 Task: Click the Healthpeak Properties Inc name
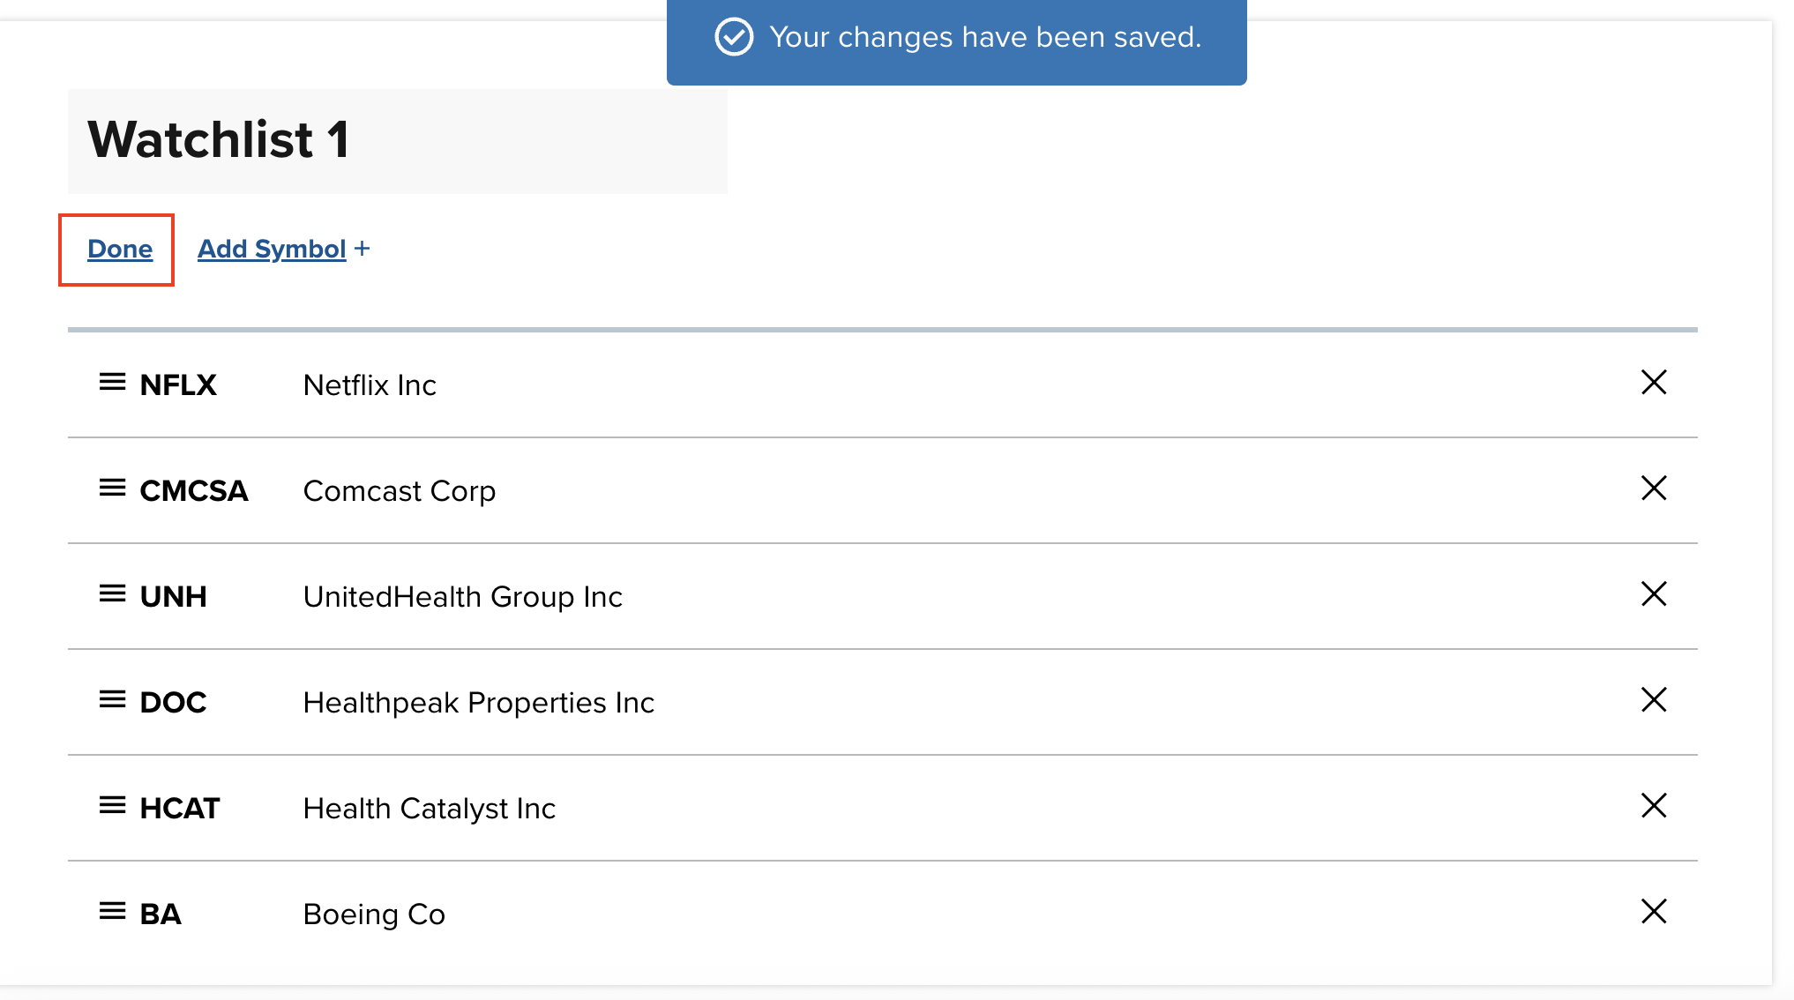click(479, 703)
